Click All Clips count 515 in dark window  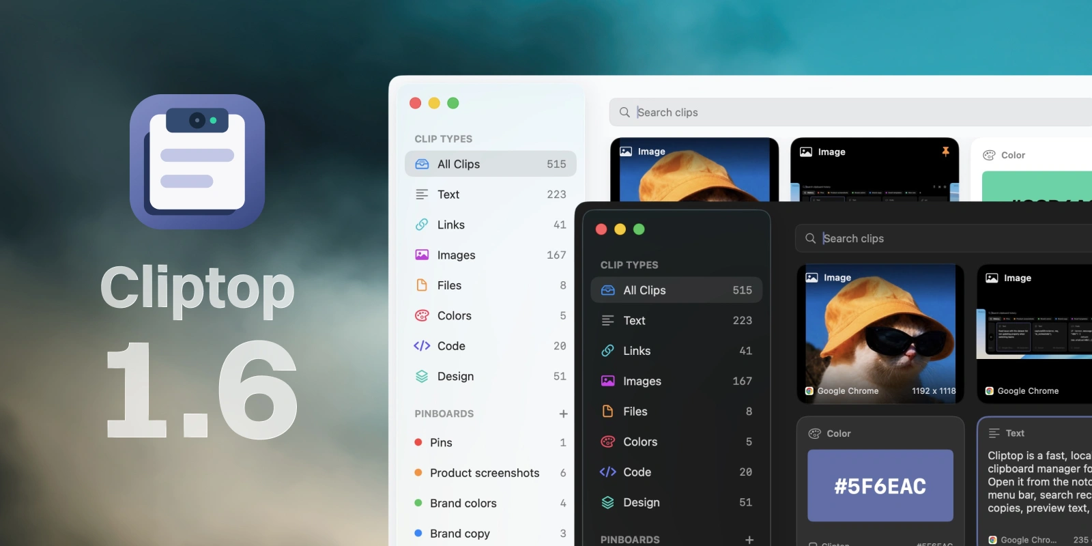(x=742, y=290)
